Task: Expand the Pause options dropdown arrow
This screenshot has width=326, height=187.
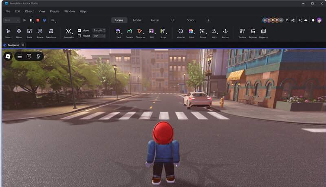Action: click(x=34, y=22)
